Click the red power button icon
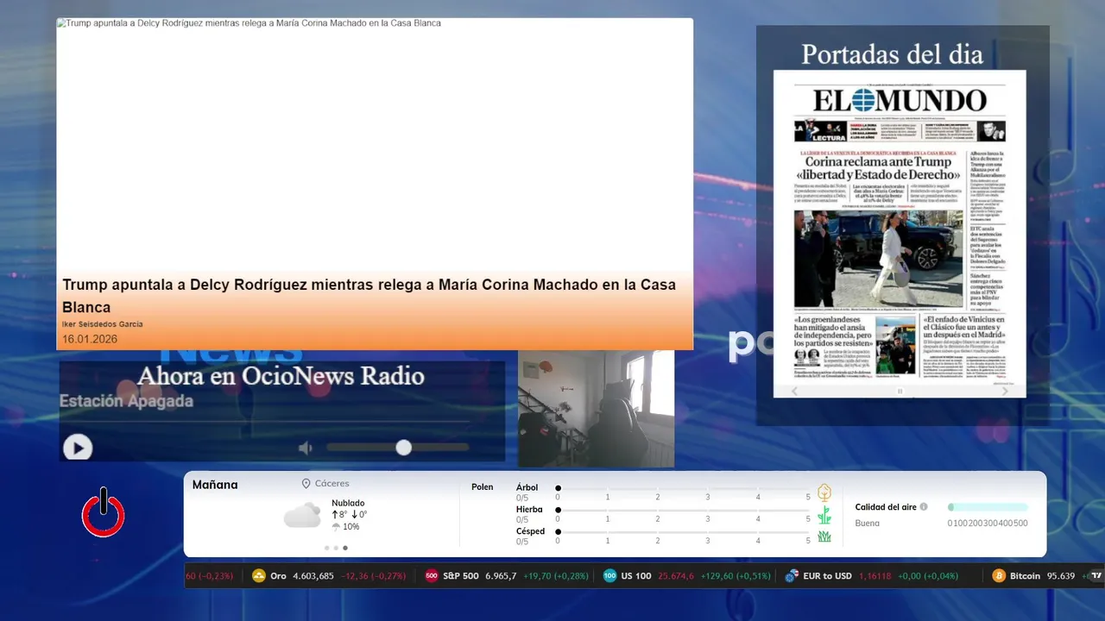The image size is (1105, 621). click(x=104, y=513)
